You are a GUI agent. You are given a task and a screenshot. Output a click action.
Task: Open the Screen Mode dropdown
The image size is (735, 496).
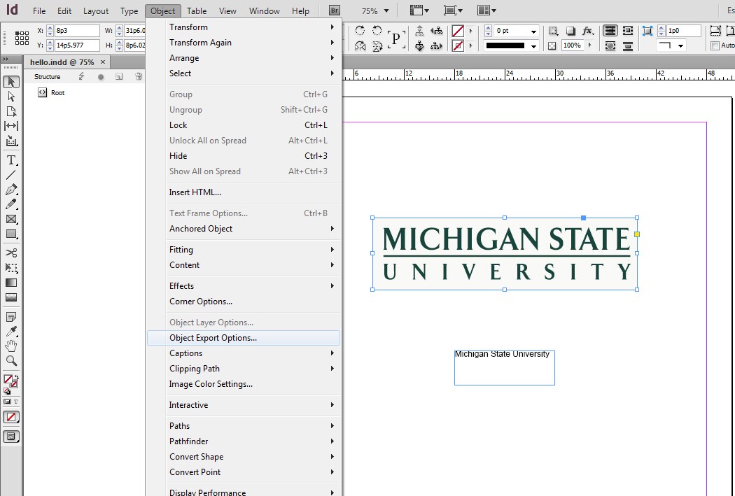tap(454, 10)
